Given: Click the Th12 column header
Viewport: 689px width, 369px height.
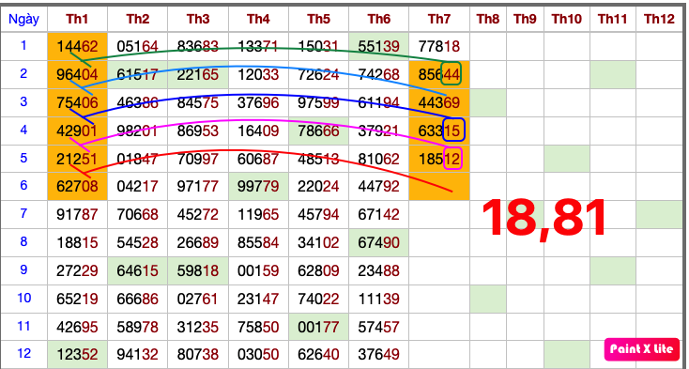Looking at the screenshot, I should point(659,19).
